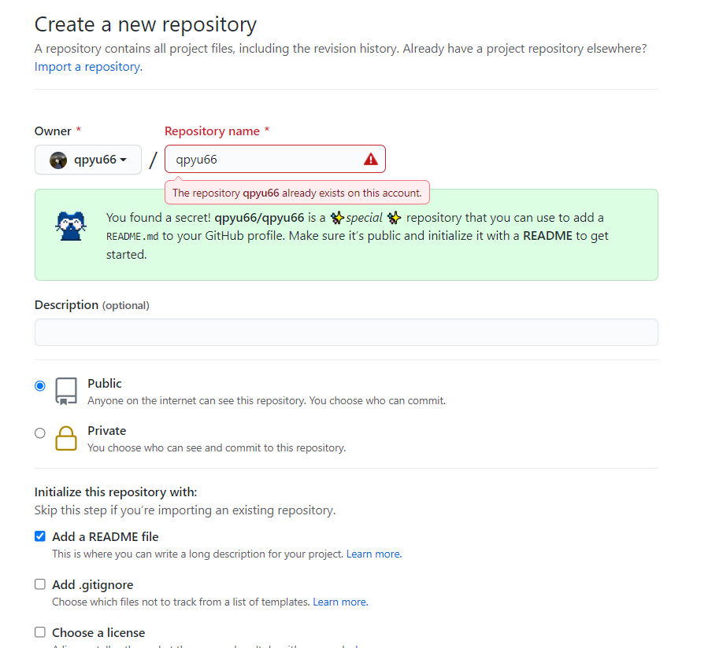Click 'Initialize this repository with:' heading
The height and width of the screenshot is (648, 708).
coord(116,492)
